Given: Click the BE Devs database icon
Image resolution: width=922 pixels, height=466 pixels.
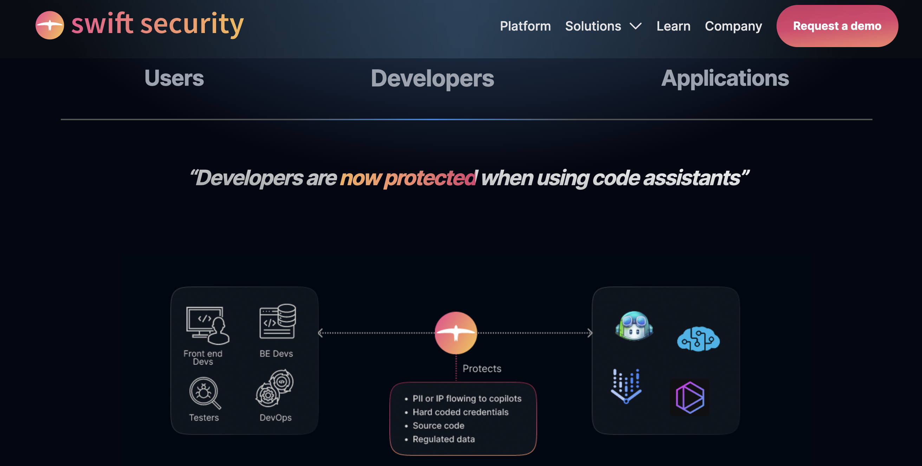Looking at the screenshot, I should [x=277, y=321].
